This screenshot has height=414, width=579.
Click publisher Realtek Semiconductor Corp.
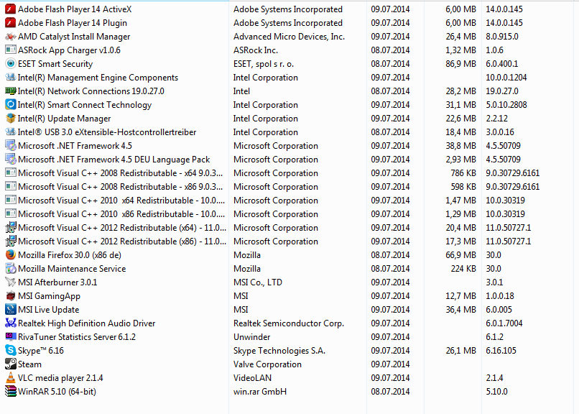(289, 323)
